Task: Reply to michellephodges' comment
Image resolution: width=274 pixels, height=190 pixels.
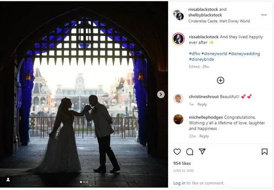Action: point(204,136)
